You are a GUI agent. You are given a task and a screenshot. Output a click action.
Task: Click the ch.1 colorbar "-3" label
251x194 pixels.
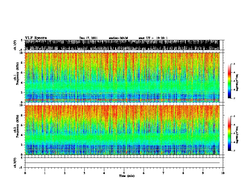[234, 64]
